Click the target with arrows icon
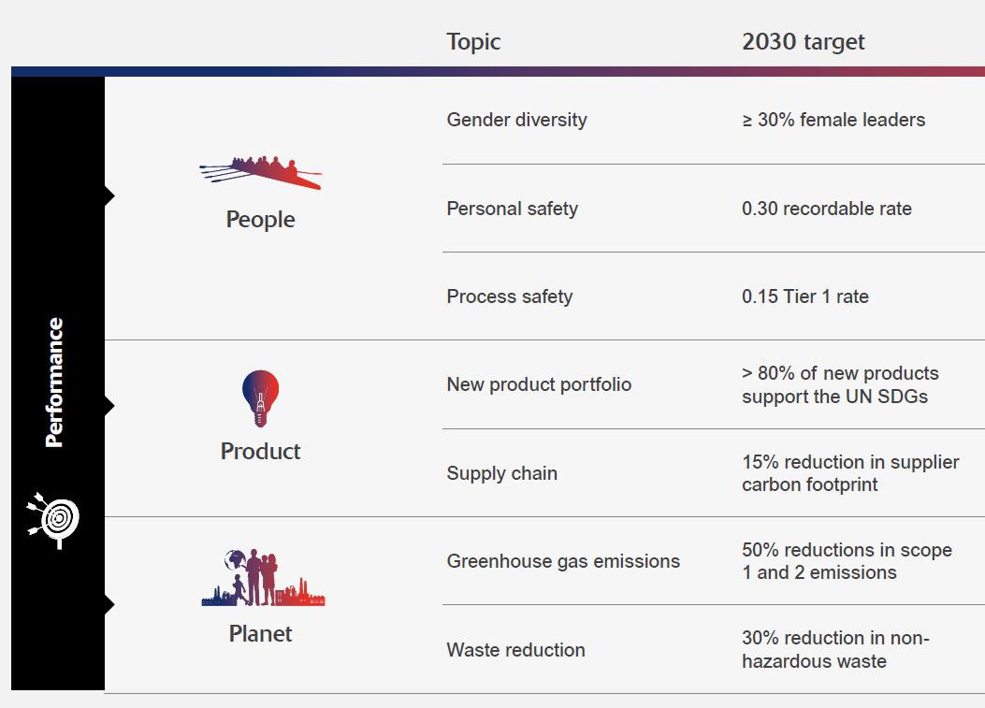This screenshot has width=985, height=708. 54,518
